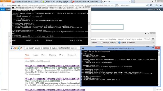Viewport: 163px width, 91px height.
Task: Click scrollbar thumb in sqlplus Command Prompt
Action: pyautogui.click(x=89, y=24)
